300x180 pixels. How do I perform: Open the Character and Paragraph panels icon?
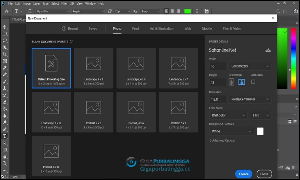point(206,11)
